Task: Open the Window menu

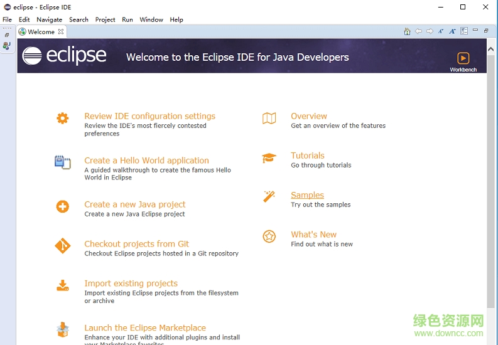Action: [151, 19]
